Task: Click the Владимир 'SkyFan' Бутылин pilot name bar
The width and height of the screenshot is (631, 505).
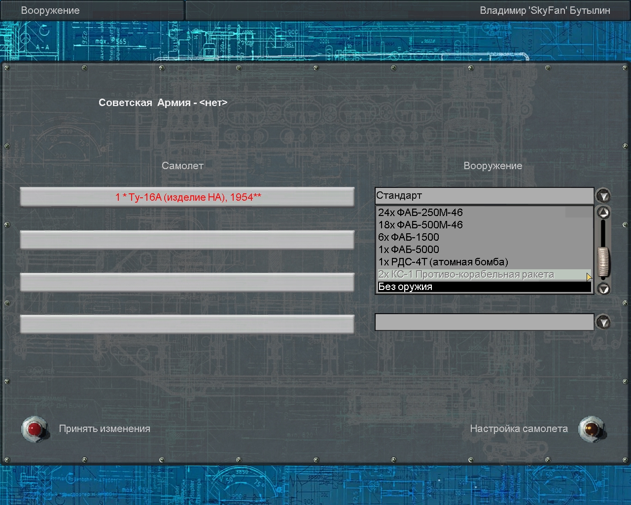Action: coord(408,10)
